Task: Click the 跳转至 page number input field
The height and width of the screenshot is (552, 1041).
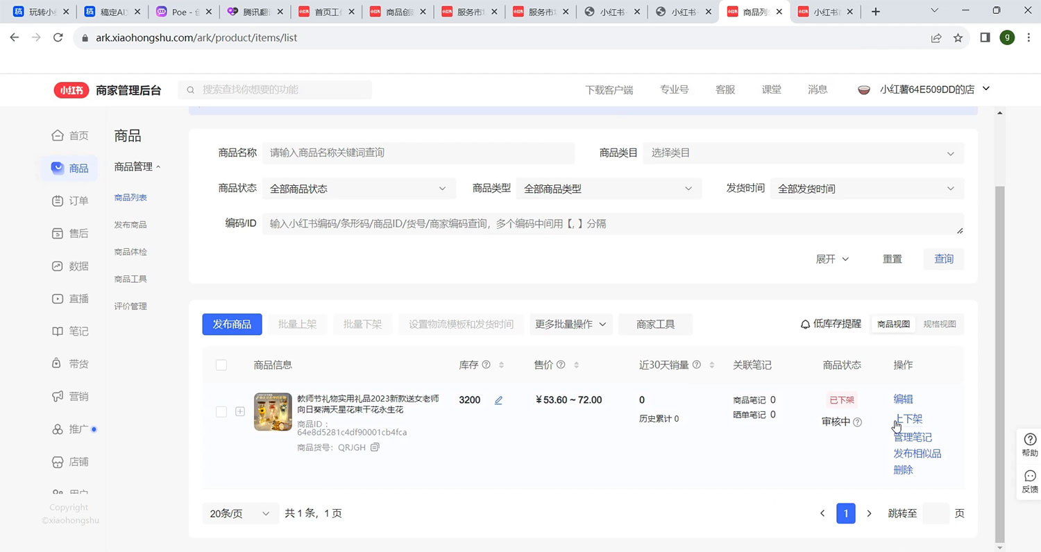Action: pos(935,513)
